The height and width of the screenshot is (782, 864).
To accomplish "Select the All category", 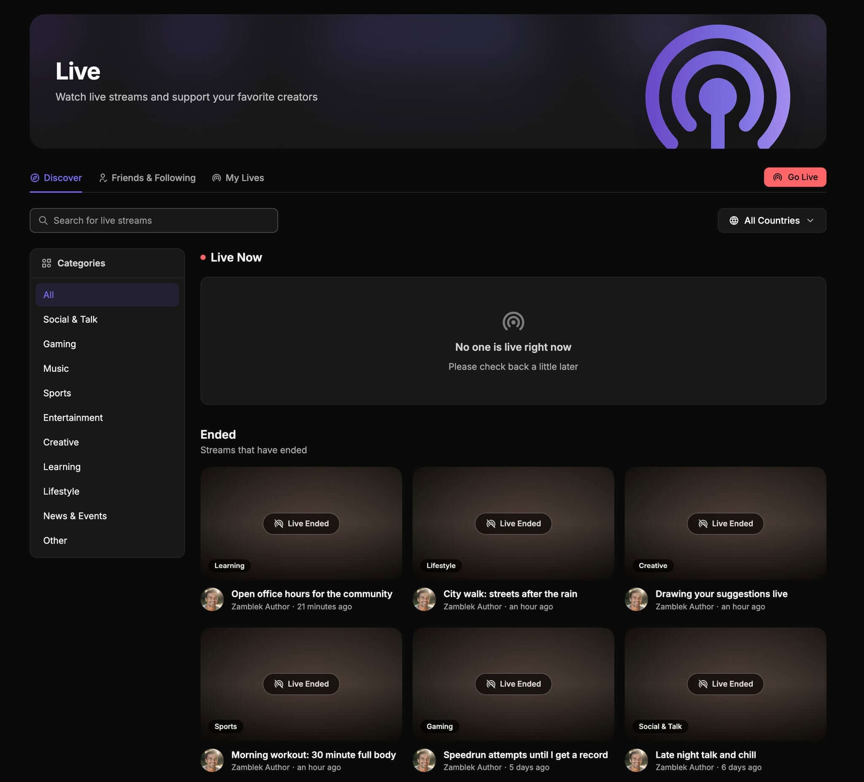I will [x=107, y=295].
